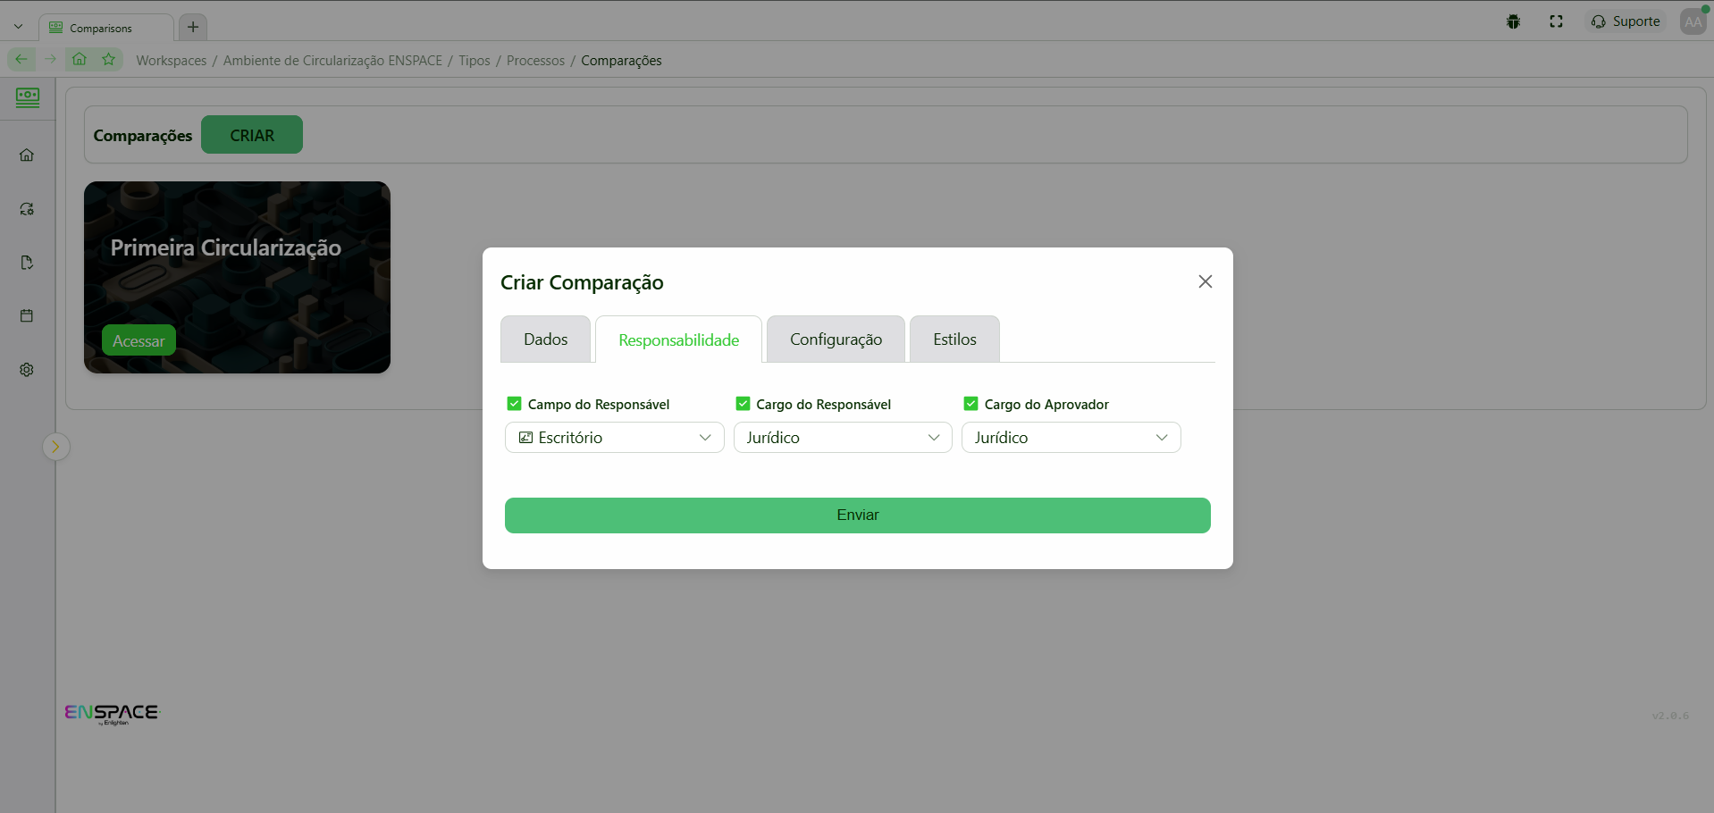
Task: Open the Configuração tab
Action: 836,339
